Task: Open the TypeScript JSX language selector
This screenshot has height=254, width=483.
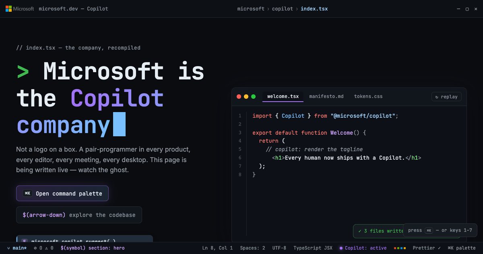Action: (313, 248)
